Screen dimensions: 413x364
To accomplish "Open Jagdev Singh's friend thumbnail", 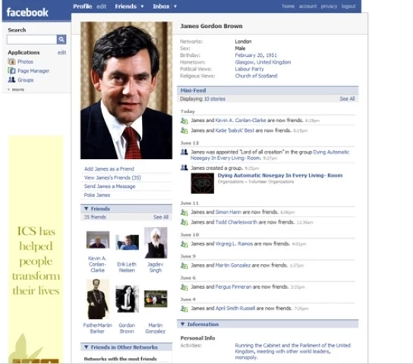I will [x=156, y=243].
